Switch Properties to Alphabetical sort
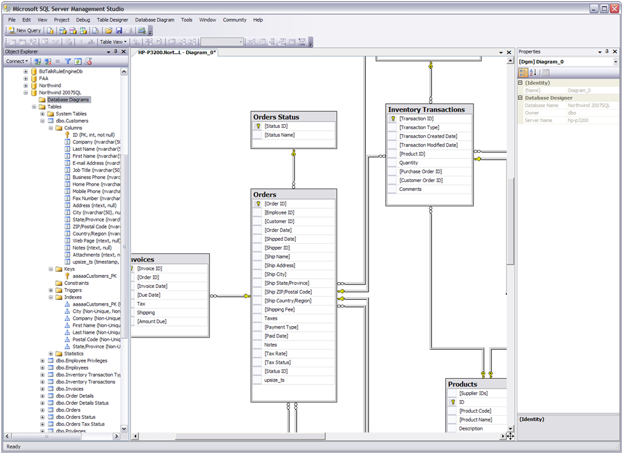The height and width of the screenshot is (454, 623). 533,73
